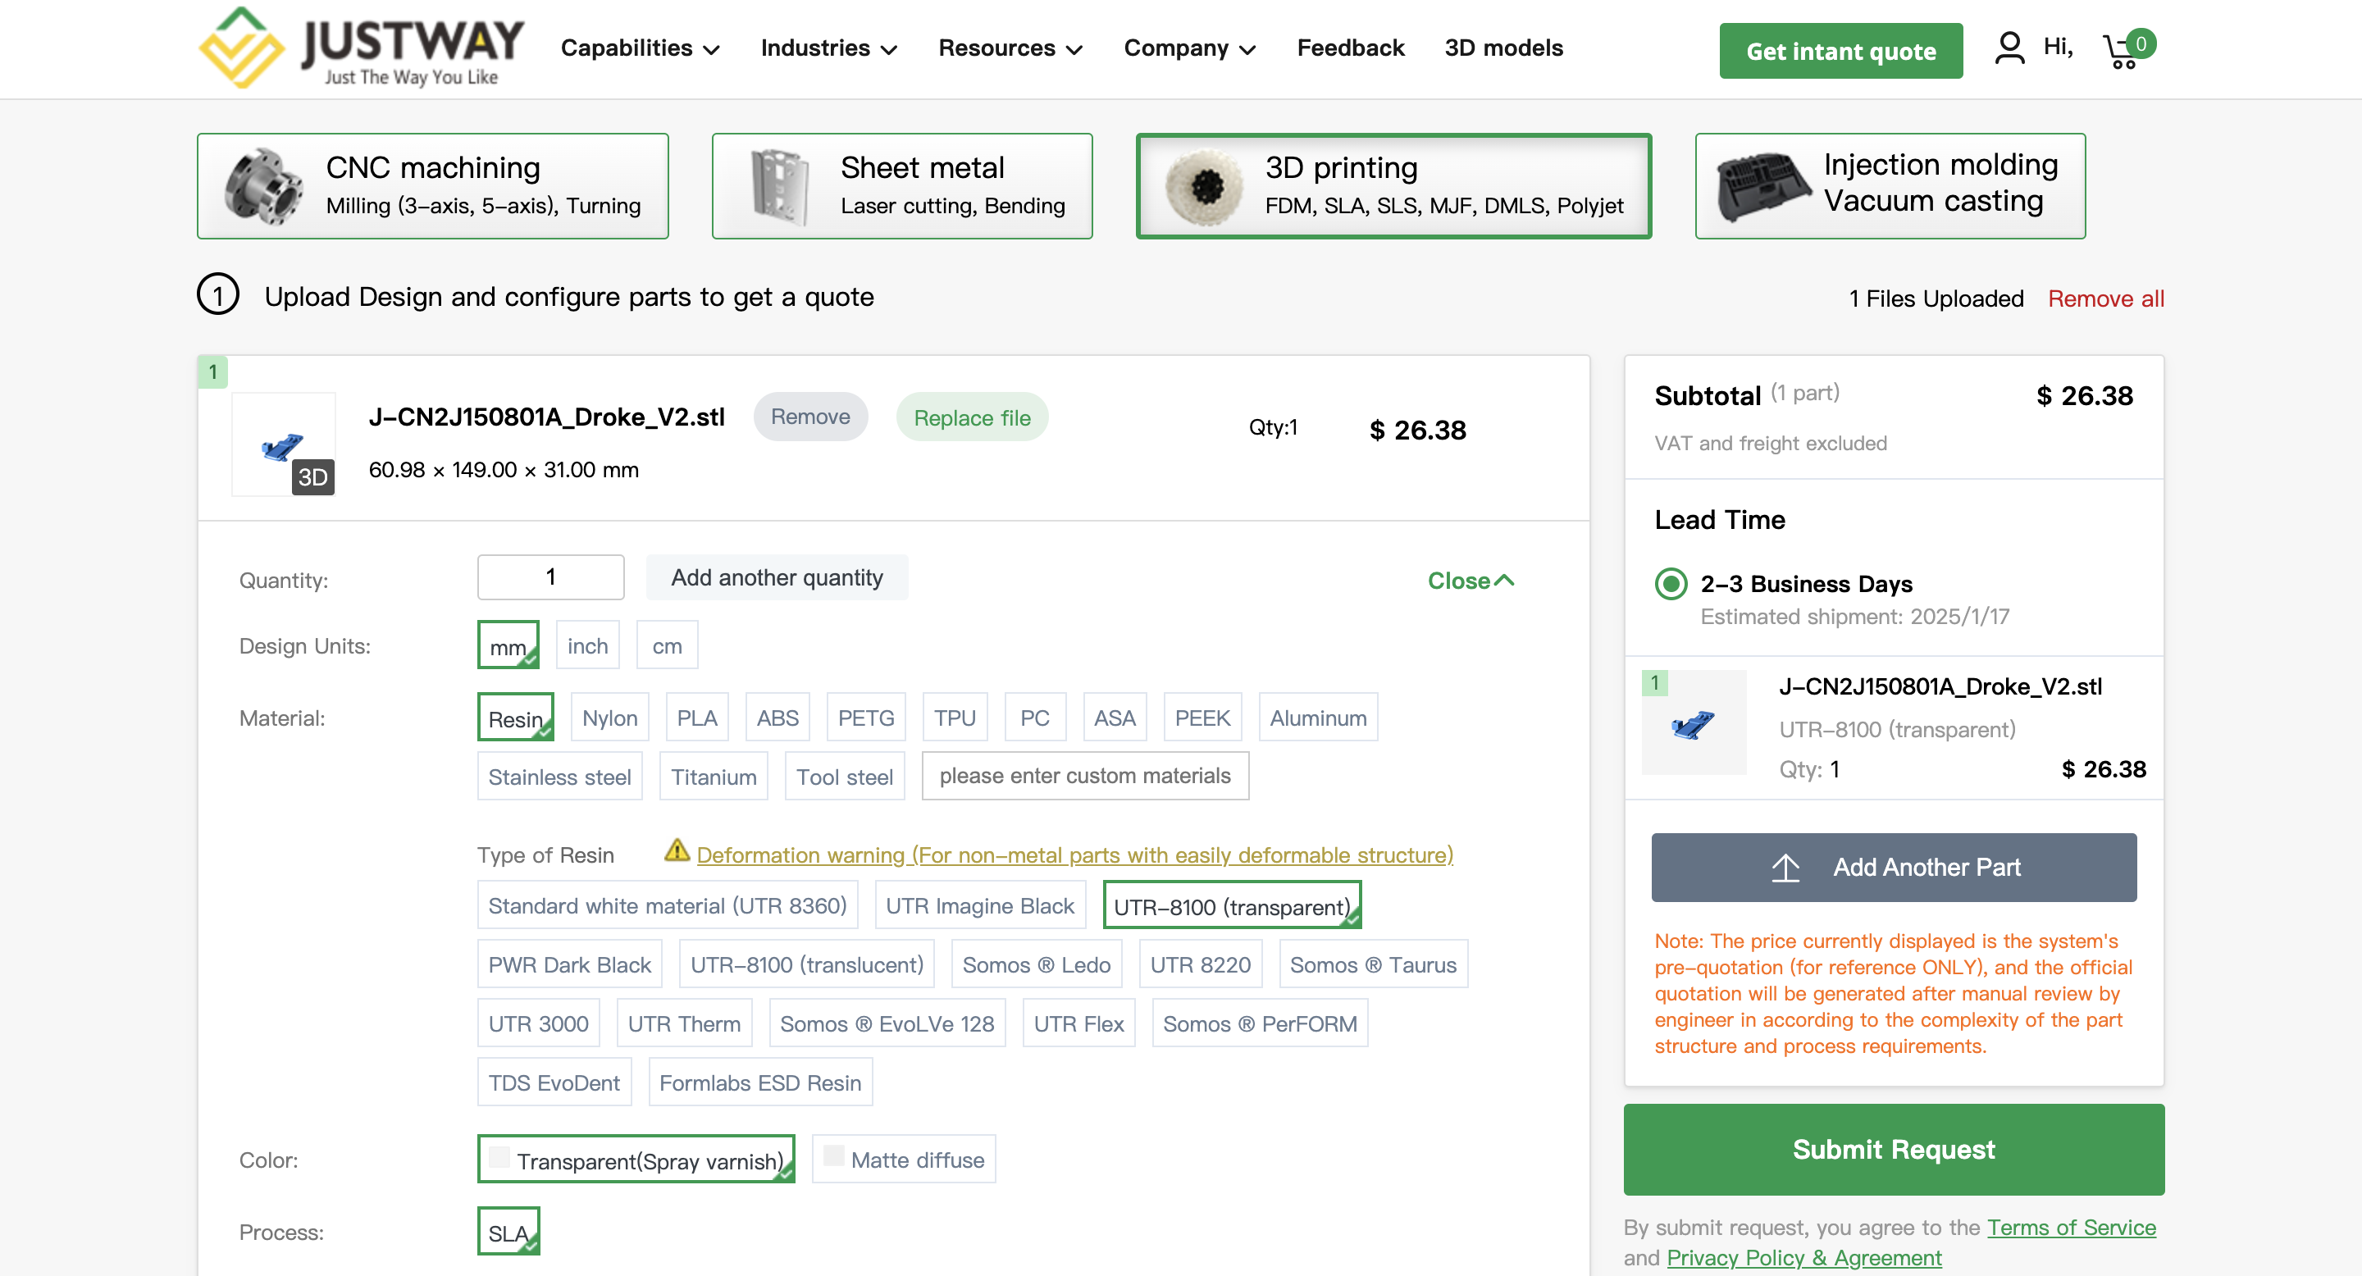2362x1276 pixels.
Task: Click the upload arrow on Add Another Part
Action: [1785, 867]
